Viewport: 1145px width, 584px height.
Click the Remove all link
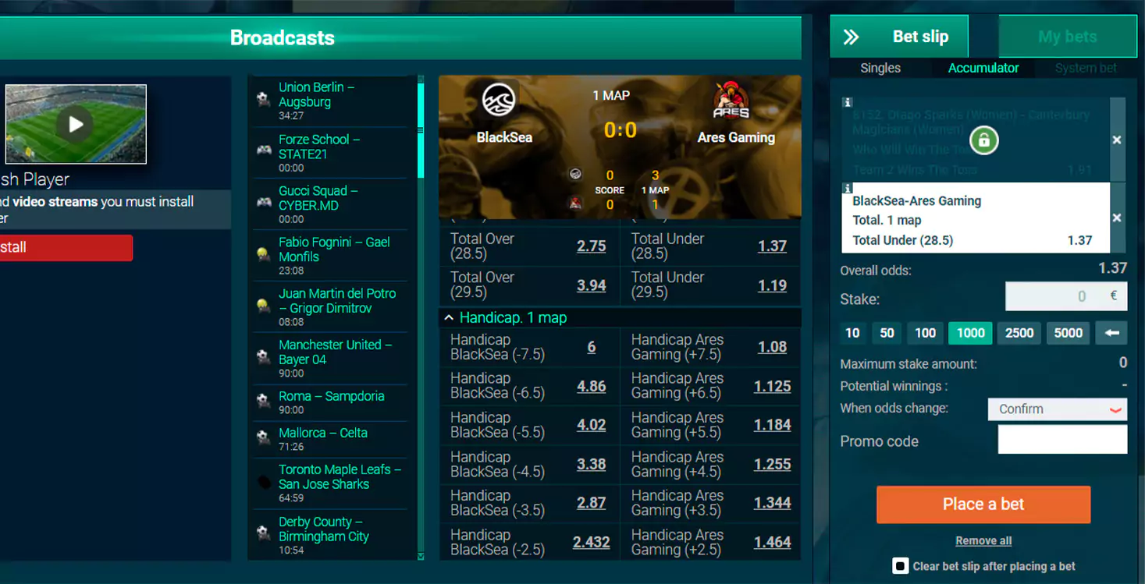(983, 540)
